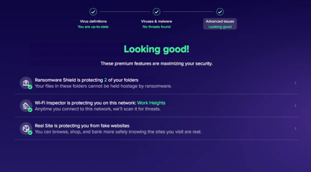The height and width of the screenshot is (172, 311).
Task: Click the "Looking good!" heading
Action: 157,49
